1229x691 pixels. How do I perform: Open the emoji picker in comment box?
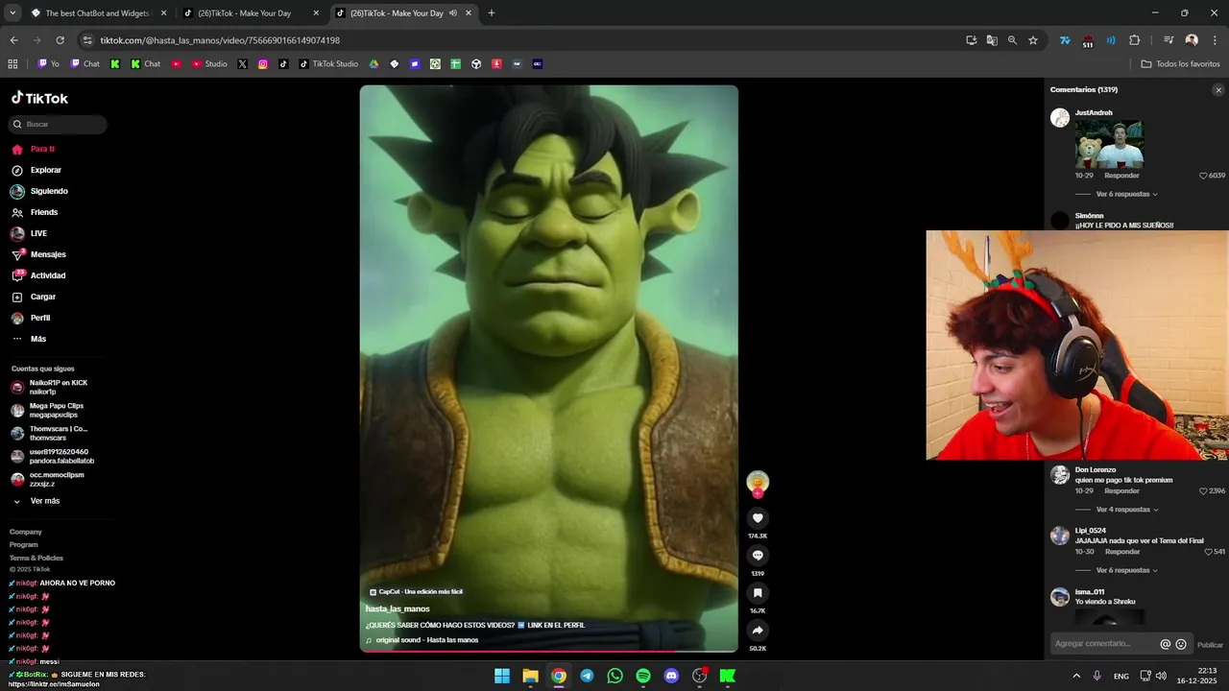tap(1181, 645)
